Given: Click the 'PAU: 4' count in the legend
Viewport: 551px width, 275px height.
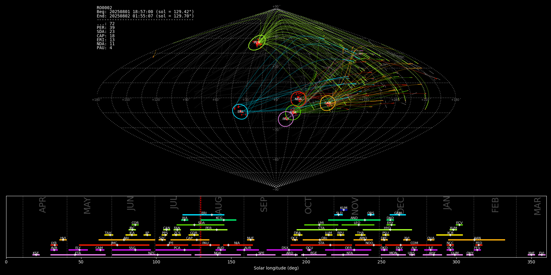Looking at the screenshot, I should [x=104, y=48].
